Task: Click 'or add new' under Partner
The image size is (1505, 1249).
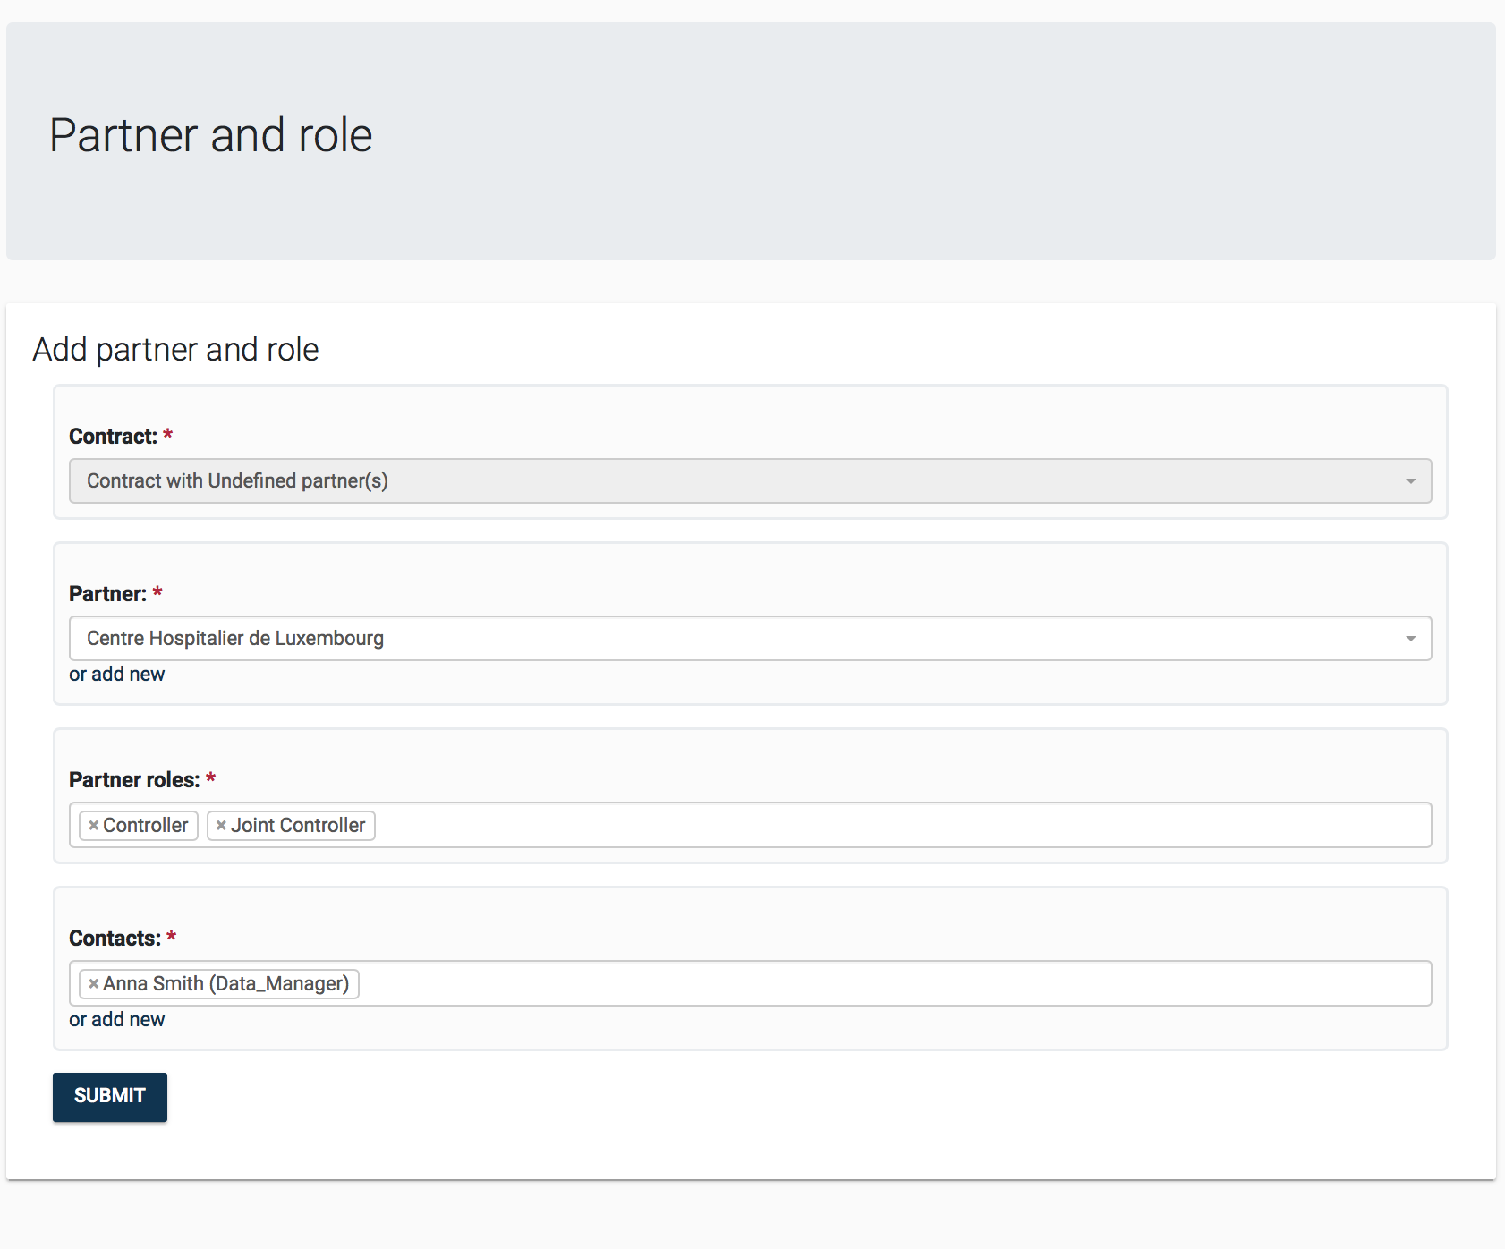Action: click(117, 675)
